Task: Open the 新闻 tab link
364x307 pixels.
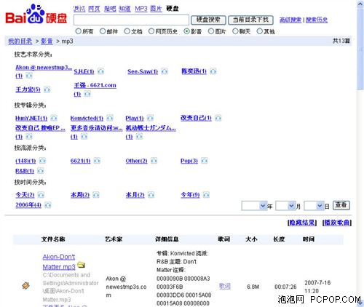Action: click(x=79, y=9)
